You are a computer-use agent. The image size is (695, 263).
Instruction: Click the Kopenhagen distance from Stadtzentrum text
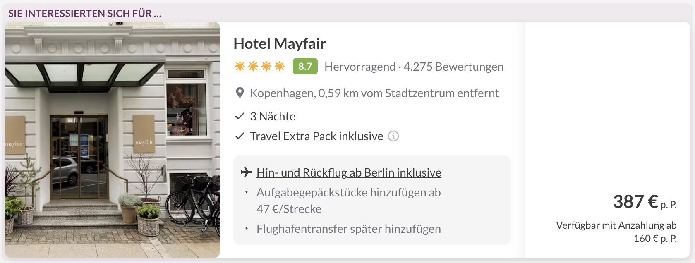point(374,93)
